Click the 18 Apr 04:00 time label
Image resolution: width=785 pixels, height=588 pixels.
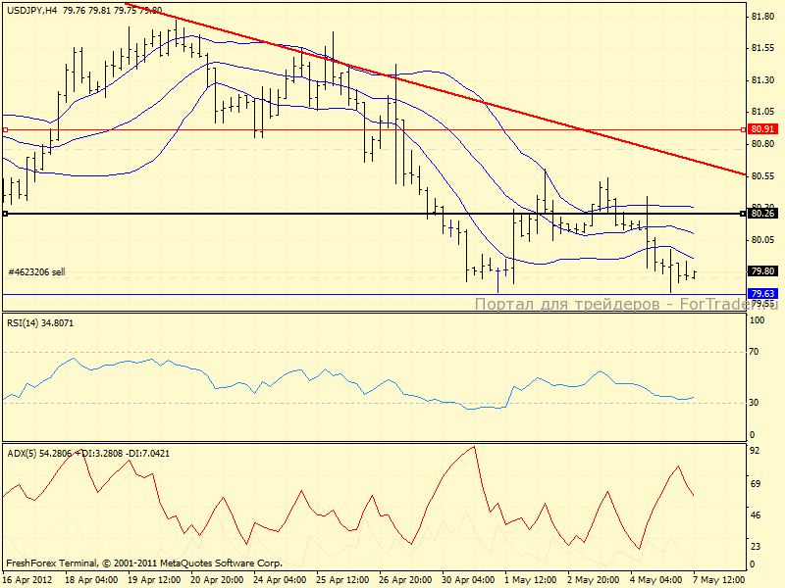click(x=91, y=580)
